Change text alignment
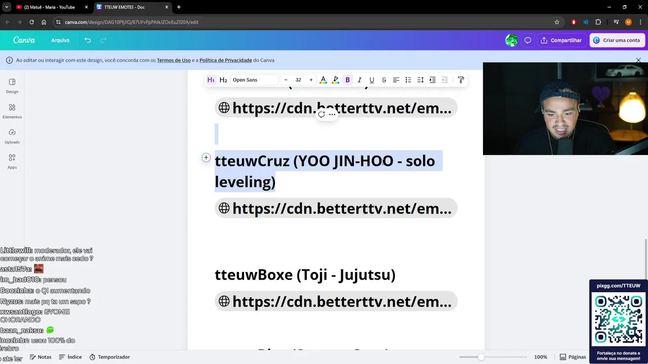The image size is (648, 364). coord(396,80)
